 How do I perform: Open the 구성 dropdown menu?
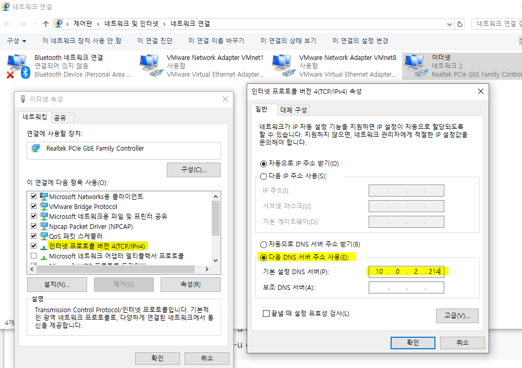pyautogui.click(x=17, y=41)
